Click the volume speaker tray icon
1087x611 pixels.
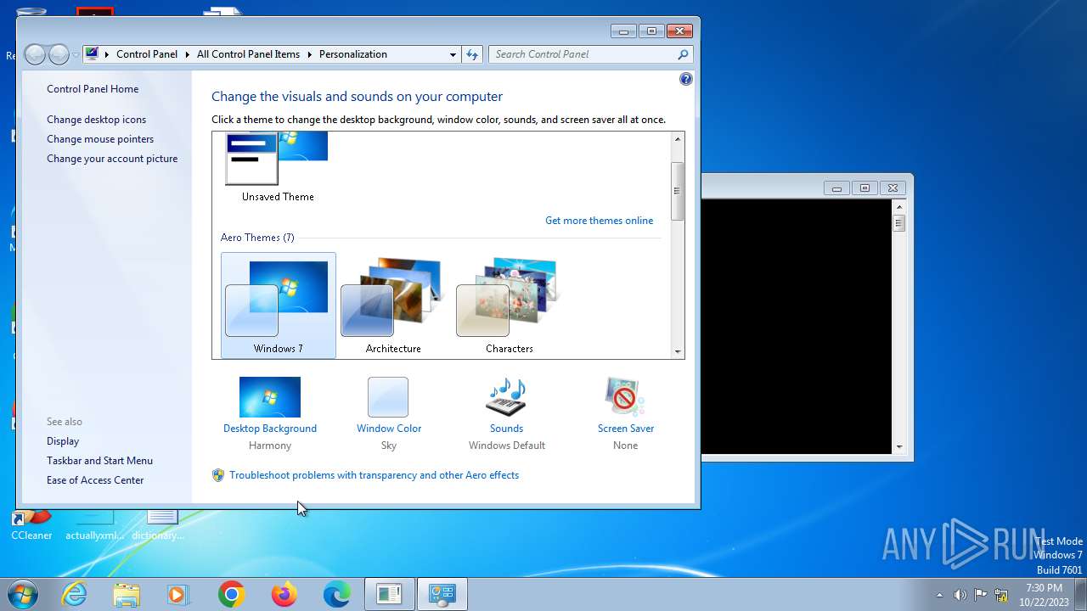coord(960,595)
